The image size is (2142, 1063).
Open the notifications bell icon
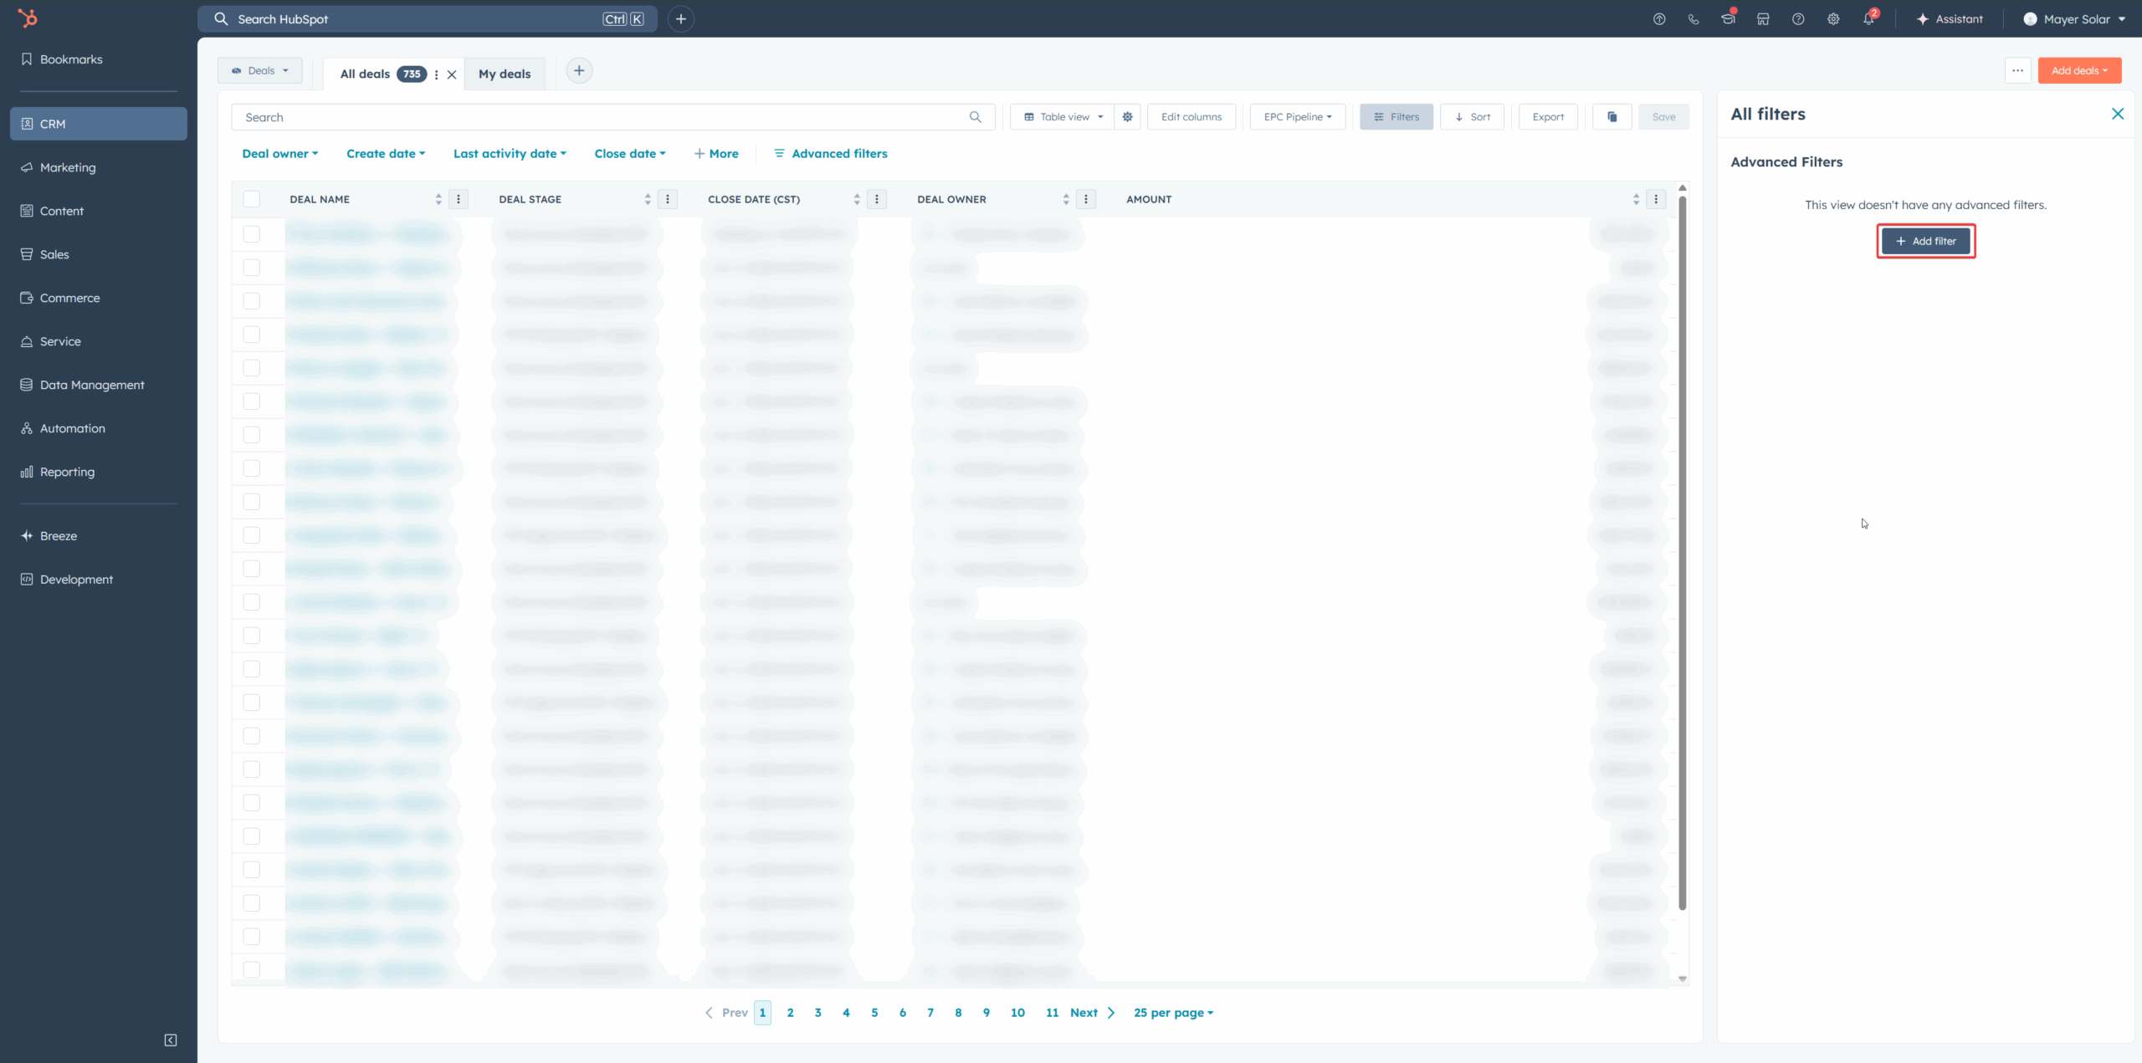coord(1868,18)
